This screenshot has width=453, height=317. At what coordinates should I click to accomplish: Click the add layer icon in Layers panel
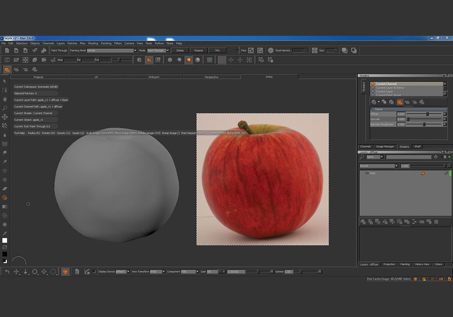coord(362,221)
